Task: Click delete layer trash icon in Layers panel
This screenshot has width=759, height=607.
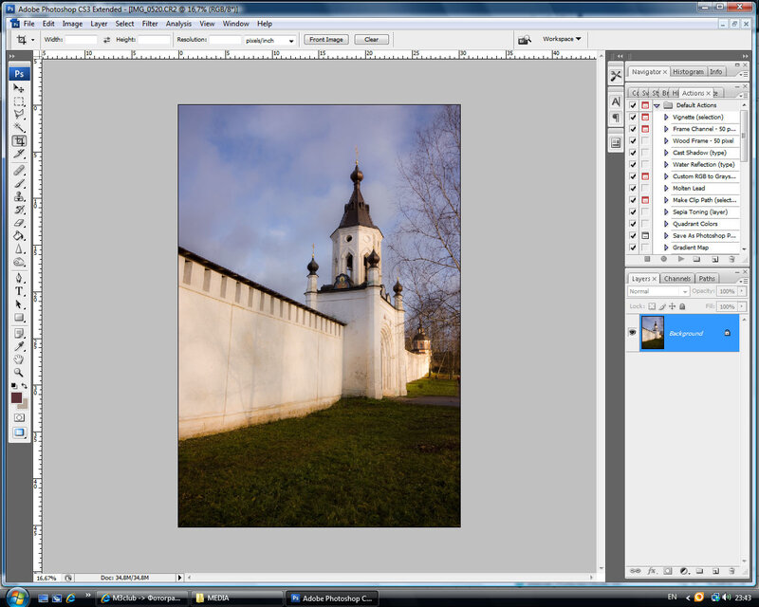Action: (x=731, y=571)
